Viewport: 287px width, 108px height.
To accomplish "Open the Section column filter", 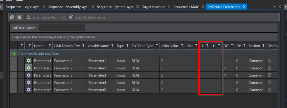I will [x=263, y=46].
